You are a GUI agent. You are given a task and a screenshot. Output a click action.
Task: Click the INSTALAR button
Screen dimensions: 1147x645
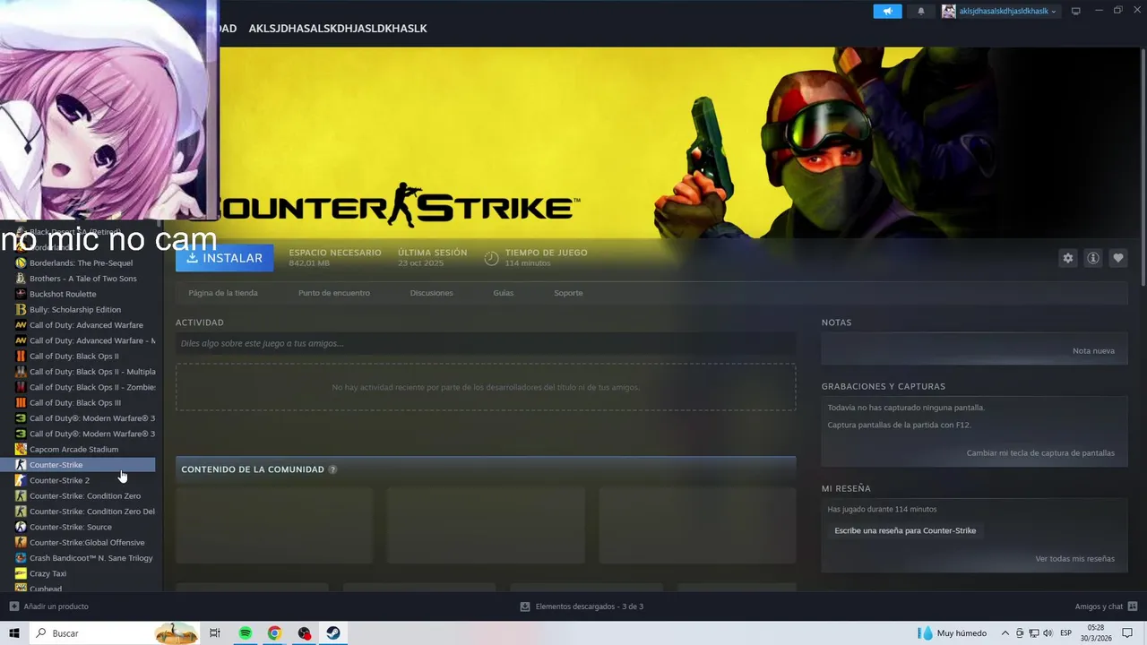(x=224, y=258)
